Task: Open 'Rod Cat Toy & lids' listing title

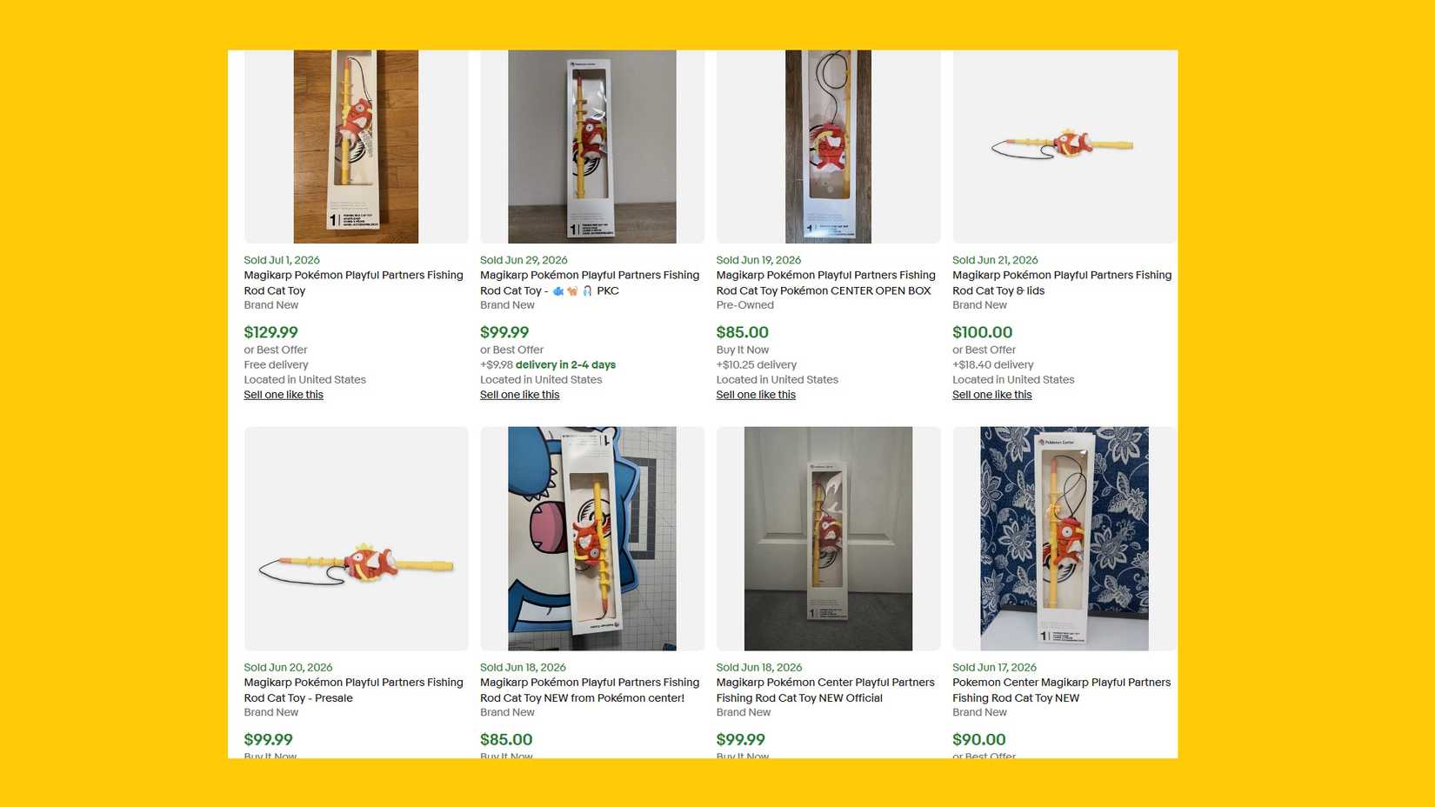Action: pyautogui.click(x=1062, y=283)
